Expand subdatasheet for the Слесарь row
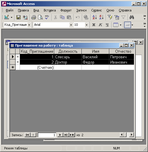Screen dimensions: 148x152 [18, 57]
